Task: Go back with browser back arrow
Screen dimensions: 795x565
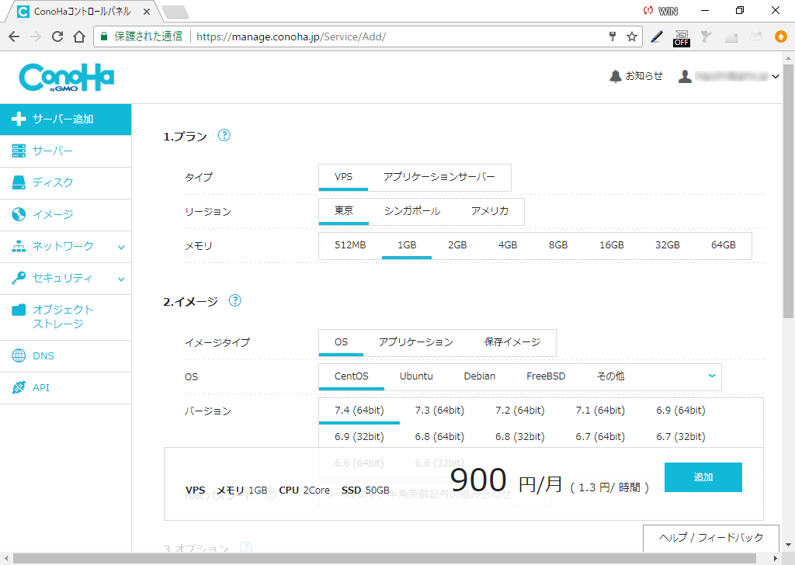Action: pyautogui.click(x=14, y=36)
